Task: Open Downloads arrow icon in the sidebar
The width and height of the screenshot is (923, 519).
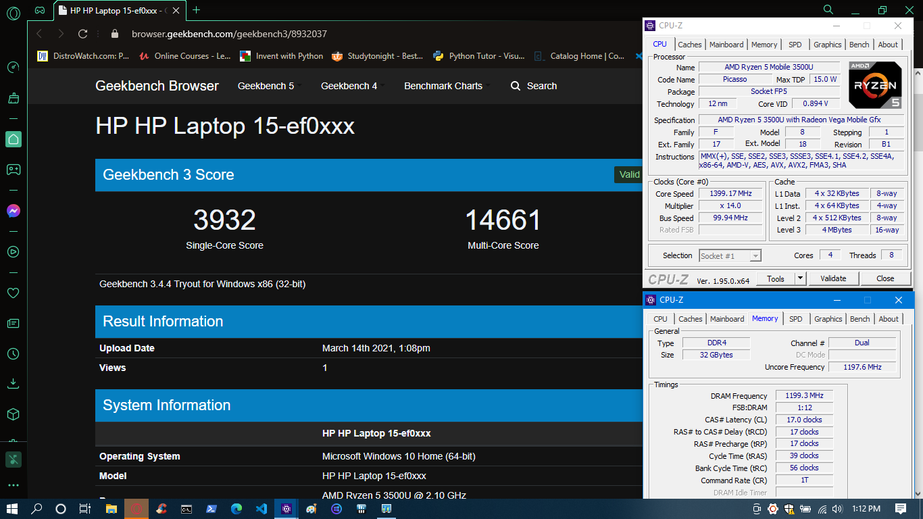Action: (13, 384)
